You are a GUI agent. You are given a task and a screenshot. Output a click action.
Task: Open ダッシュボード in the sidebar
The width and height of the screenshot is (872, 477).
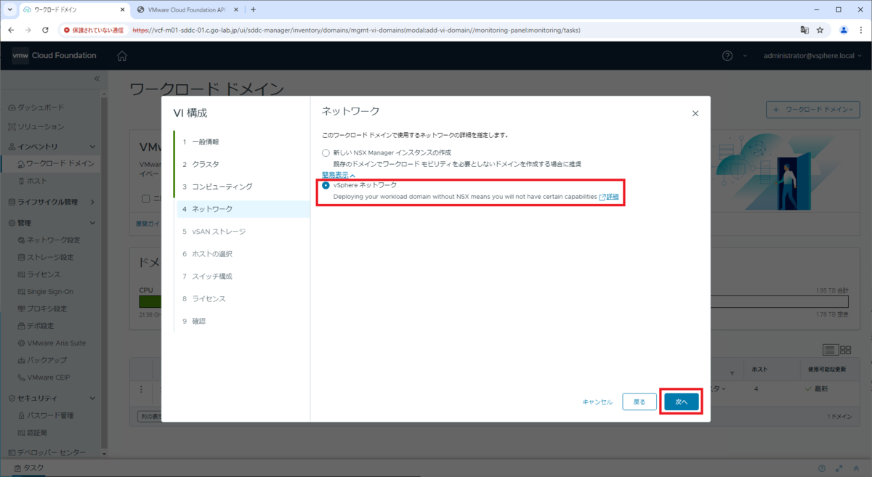36,107
